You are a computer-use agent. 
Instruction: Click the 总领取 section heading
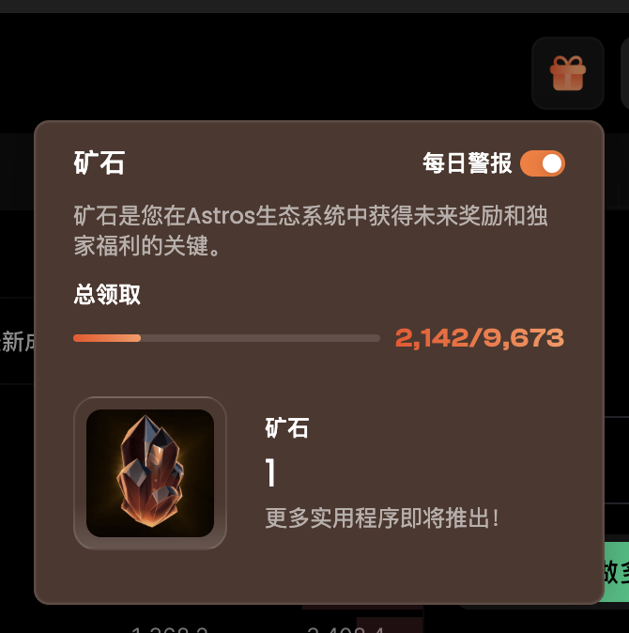pos(107,294)
